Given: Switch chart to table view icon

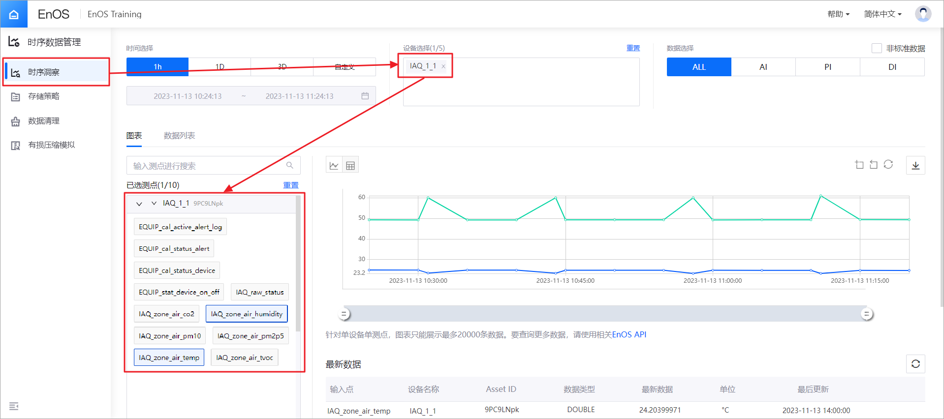Looking at the screenshot, I should 350,166.
